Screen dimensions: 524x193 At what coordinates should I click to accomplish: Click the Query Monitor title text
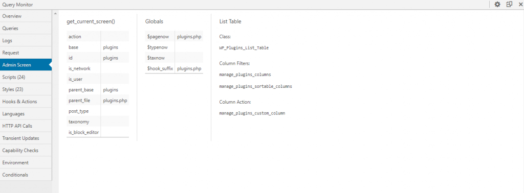pos(17,5)
